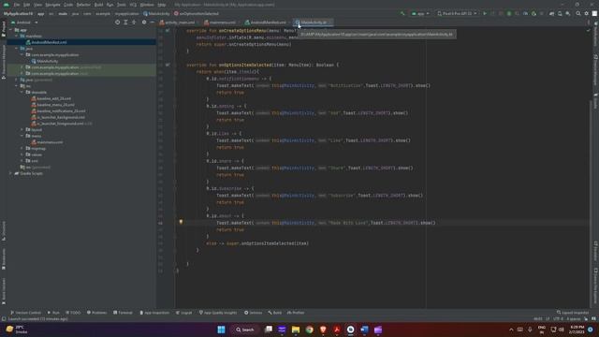Open Brave browser from the taskbar
Screen dimensions: 599x337
click(323, 330)
